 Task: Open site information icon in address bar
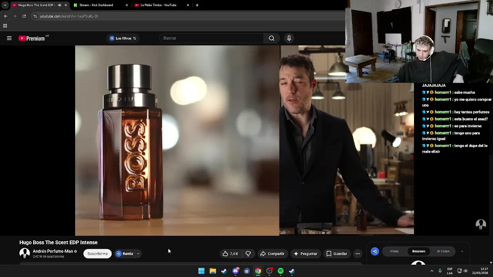pos(35,16)
